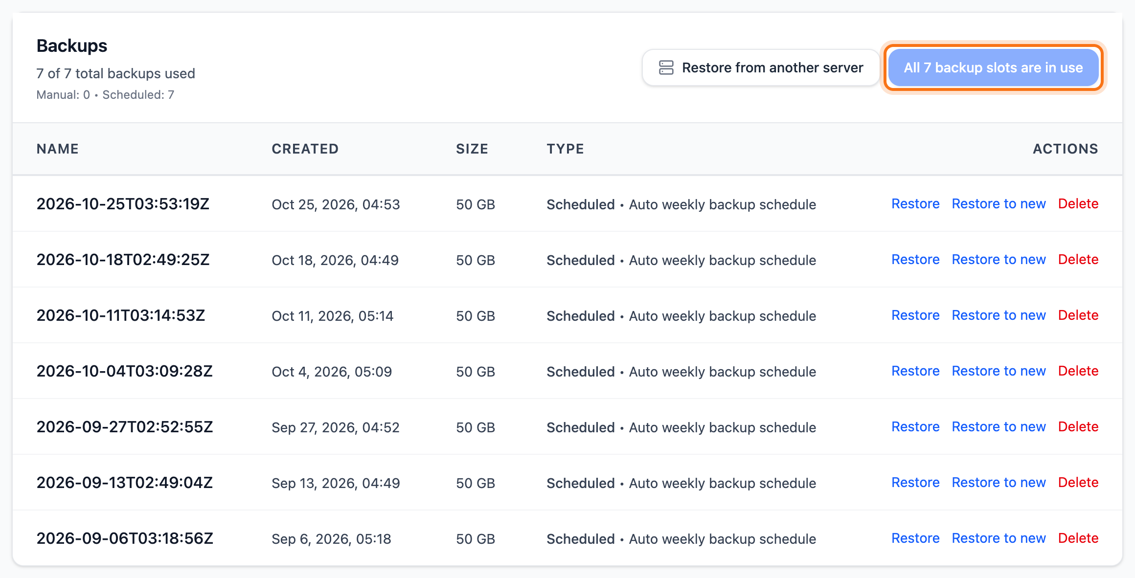Select backup name 2026-10-04T03:09:28Z

pyautogui.click(x=125, y=371)
